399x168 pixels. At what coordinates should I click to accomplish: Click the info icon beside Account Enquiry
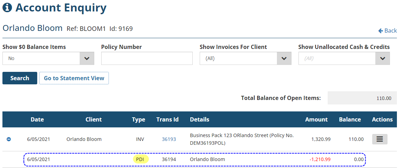(x=7, y=8)
